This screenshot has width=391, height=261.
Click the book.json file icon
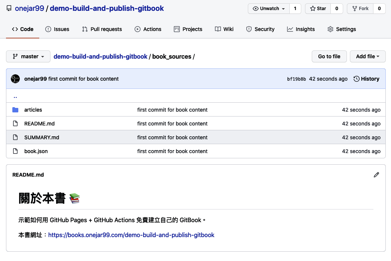coord(15,151)
